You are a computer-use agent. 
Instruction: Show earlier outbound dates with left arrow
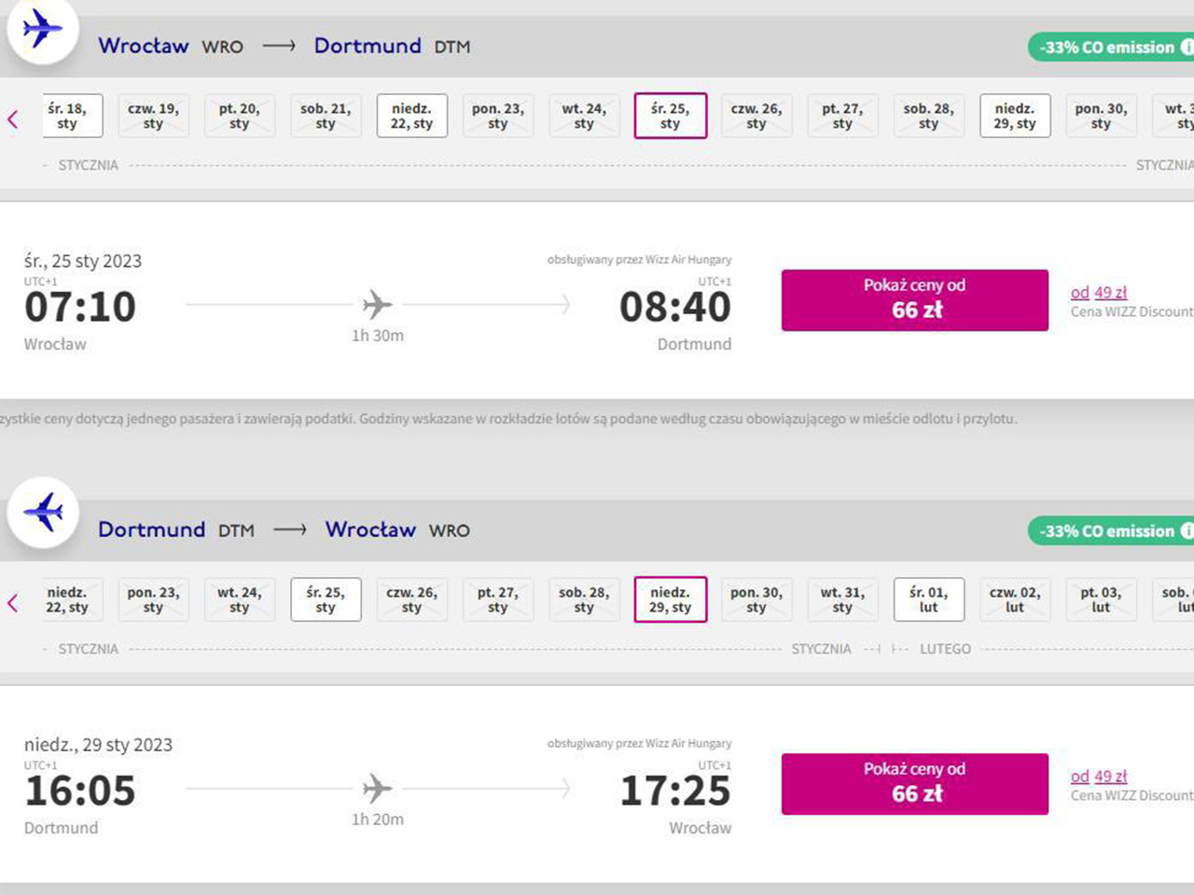tap(13, 118)
